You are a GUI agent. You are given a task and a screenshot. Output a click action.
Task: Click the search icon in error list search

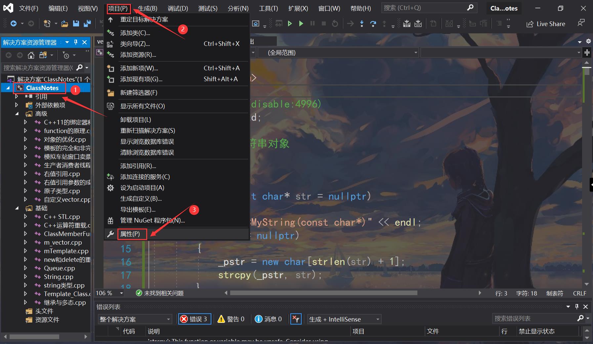point(580,318)
